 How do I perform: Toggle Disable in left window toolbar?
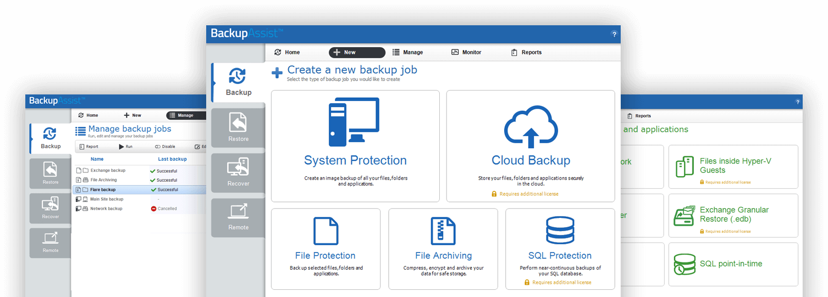pyautogui.click(x=165, y=147)
